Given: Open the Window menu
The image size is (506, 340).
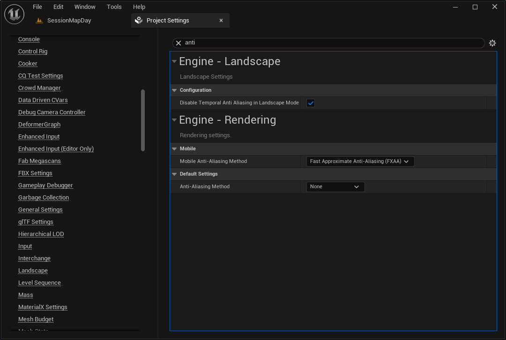Looking at the screenshot, I should pyautogui.click(x=85, y=7).
